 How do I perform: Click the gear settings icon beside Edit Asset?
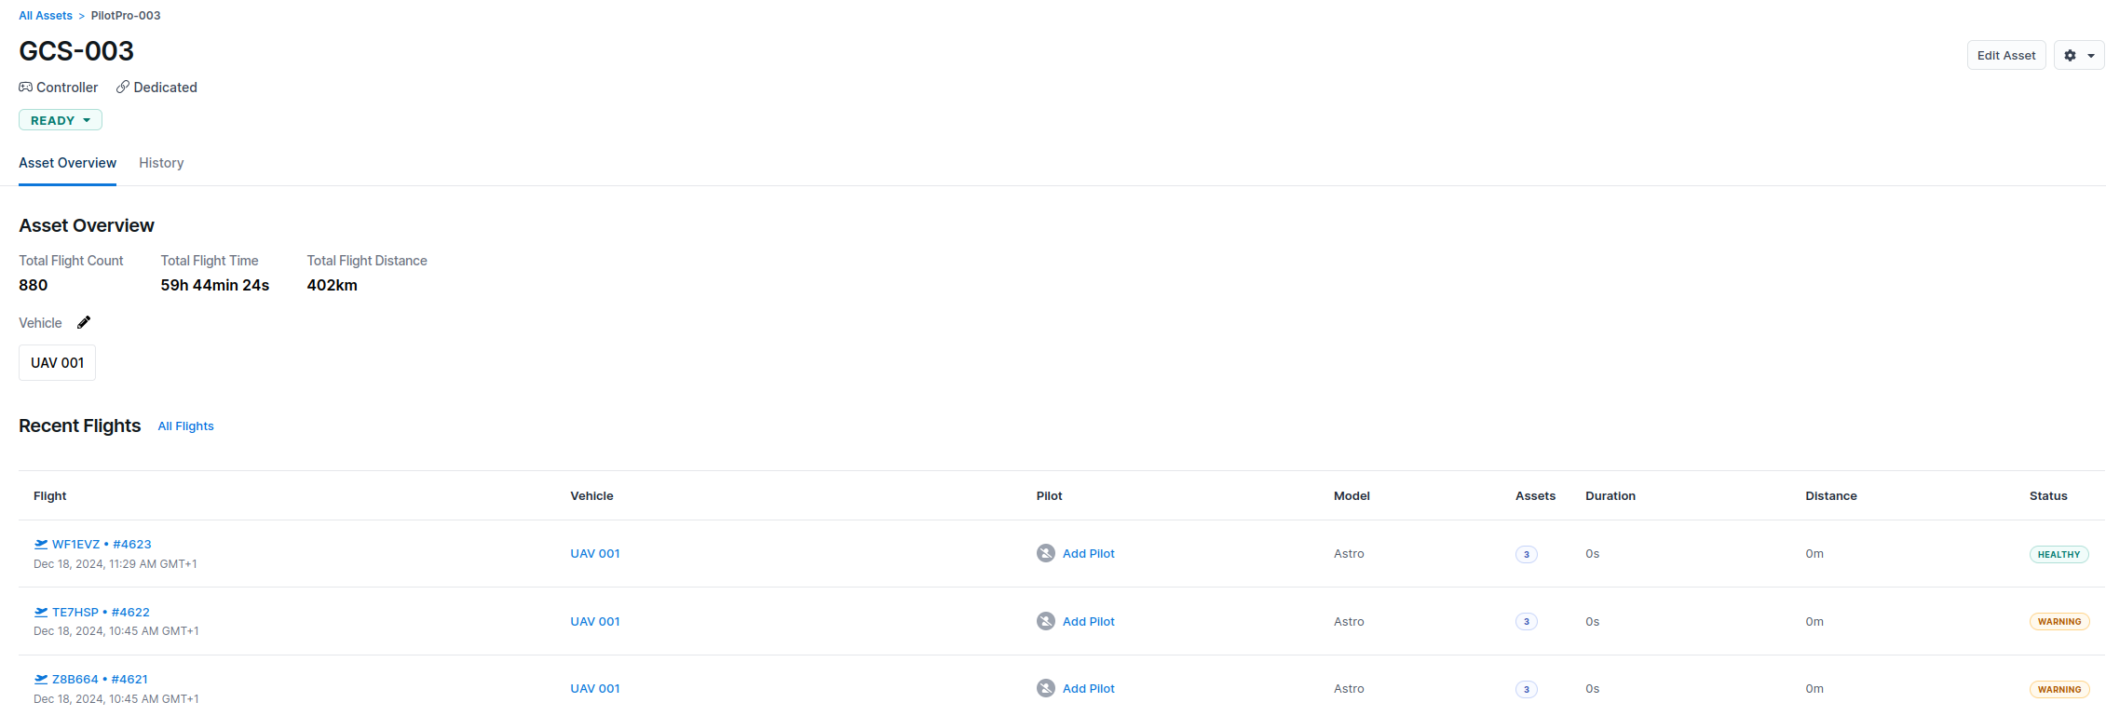[2070, 56]
